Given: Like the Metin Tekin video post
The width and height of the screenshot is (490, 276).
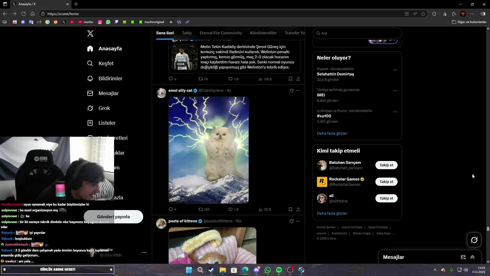Looking at the screenshot, I should tap(233, 79).
